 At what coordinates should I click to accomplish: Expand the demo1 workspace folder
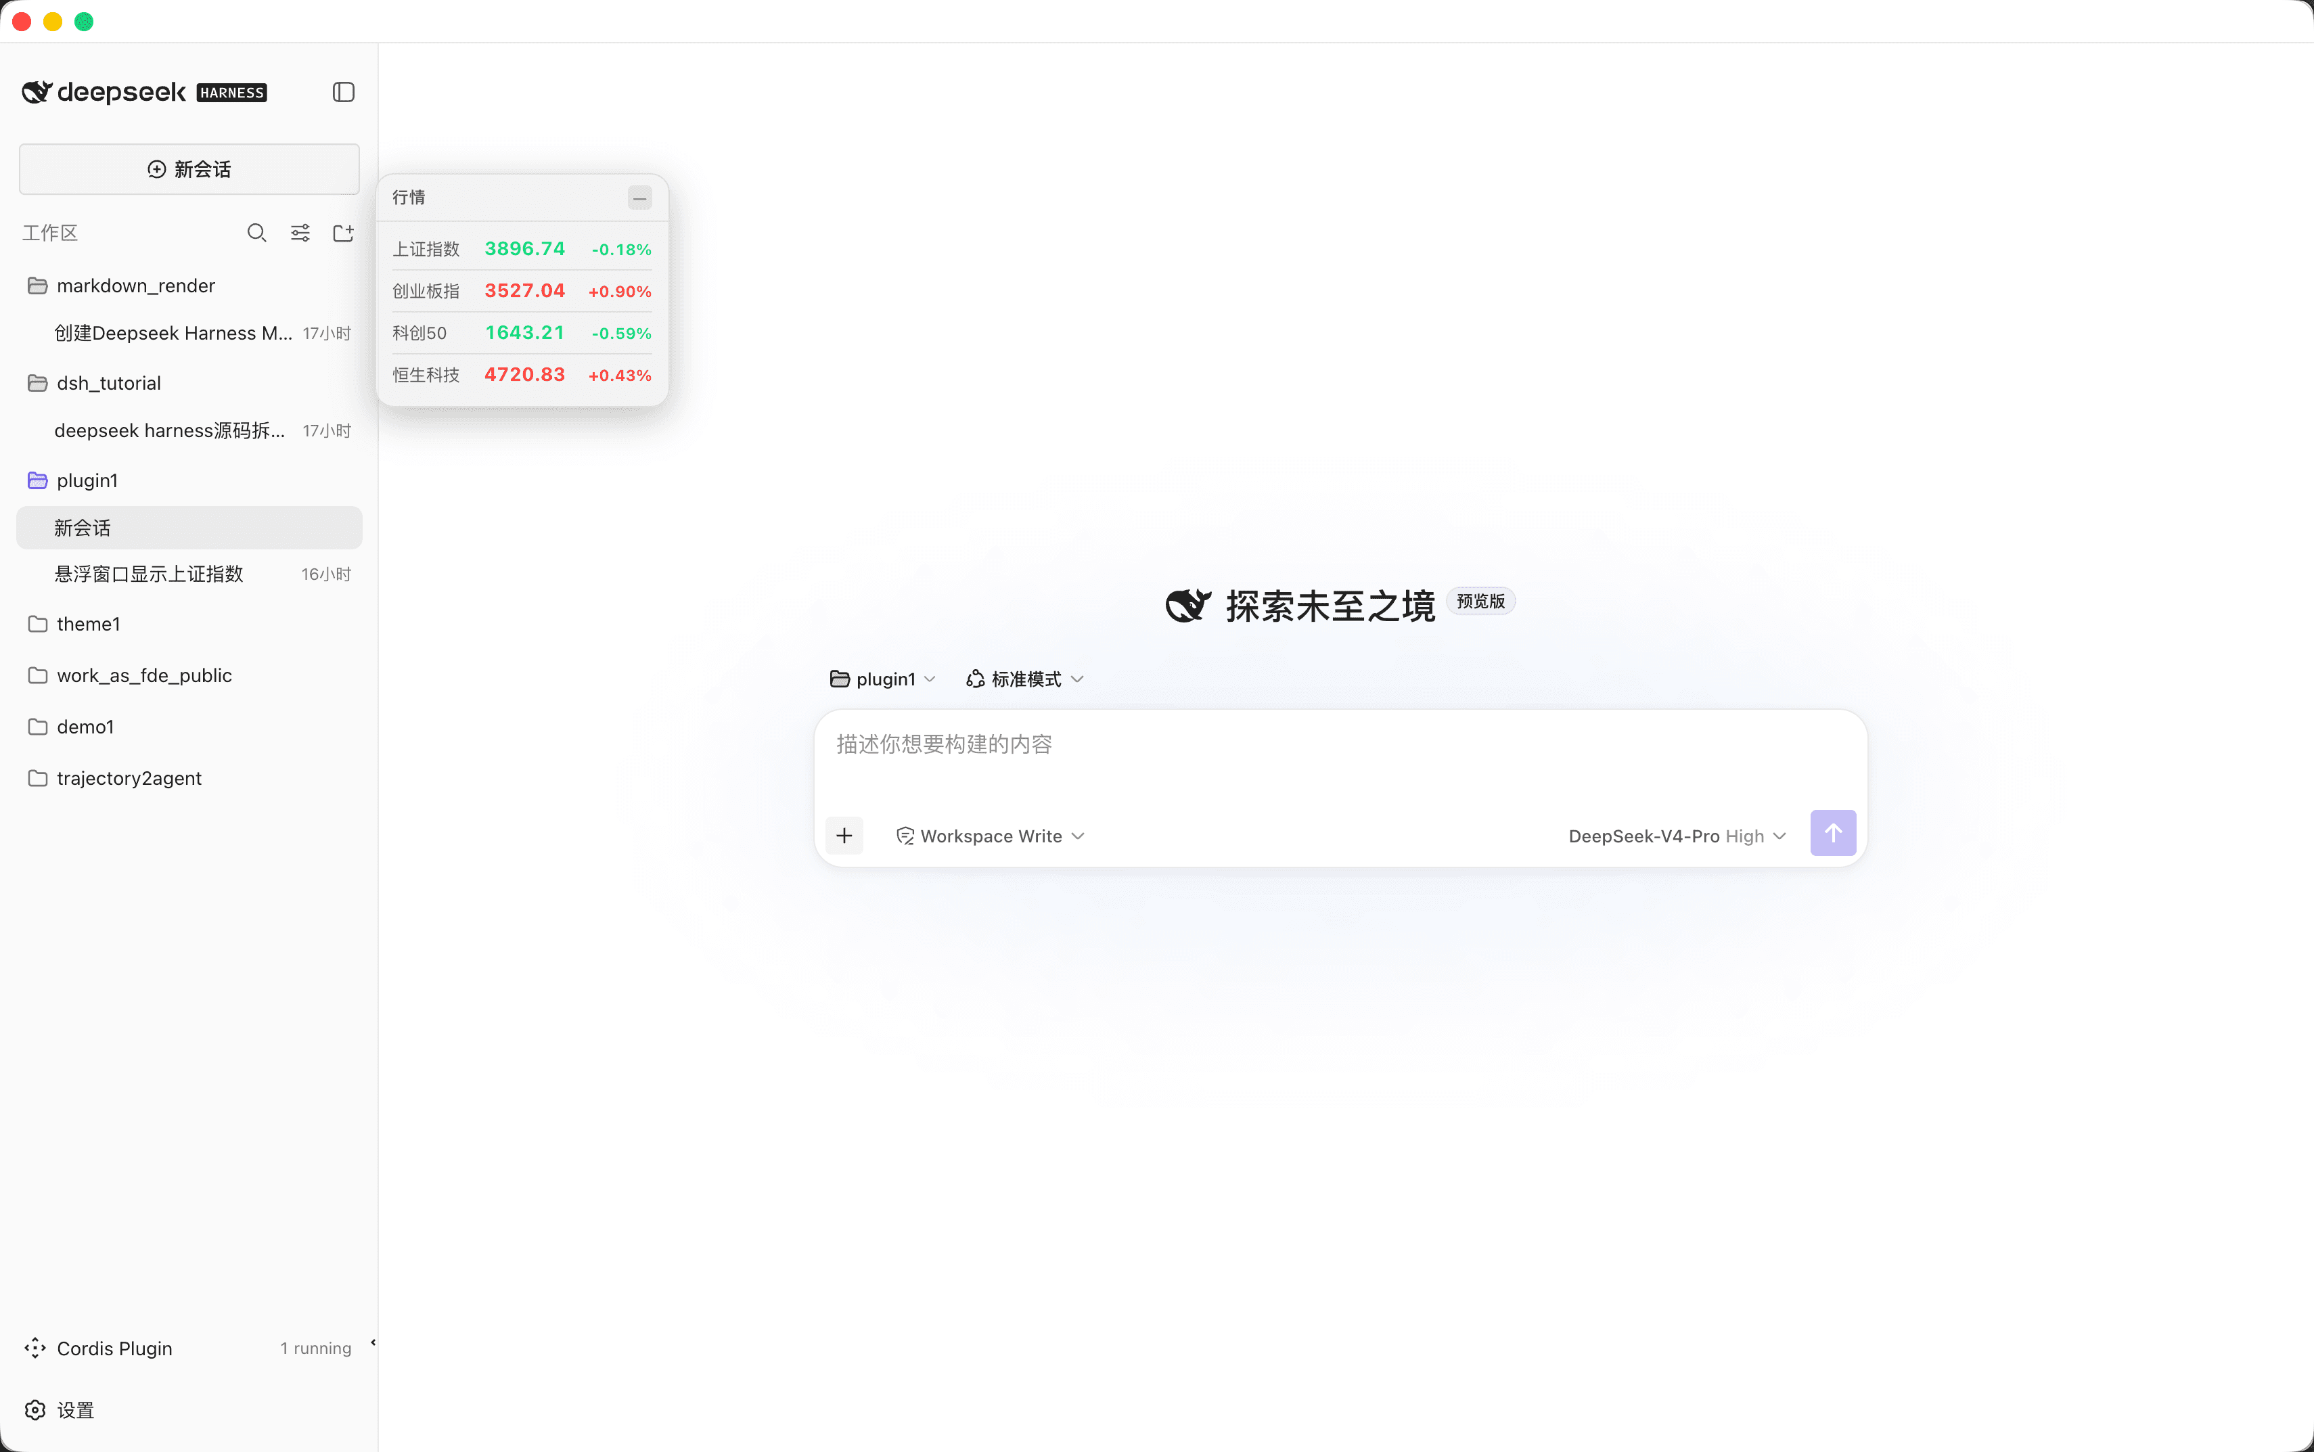189,727
